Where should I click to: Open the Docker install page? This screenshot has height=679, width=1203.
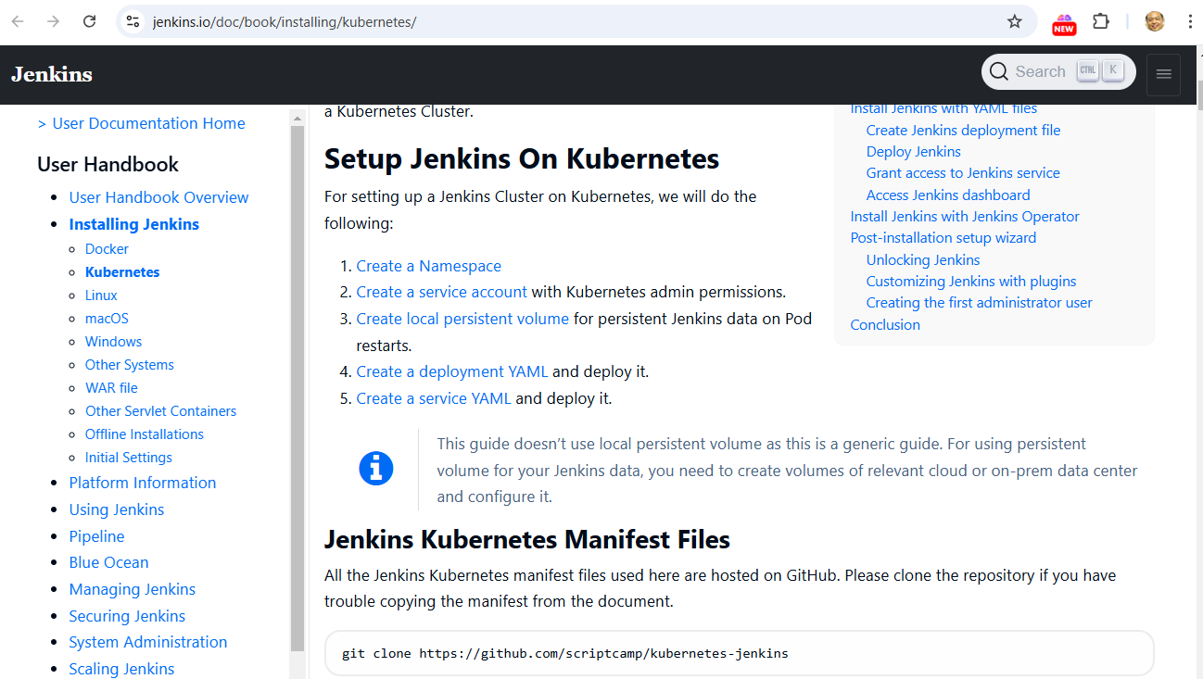[107, 248]
